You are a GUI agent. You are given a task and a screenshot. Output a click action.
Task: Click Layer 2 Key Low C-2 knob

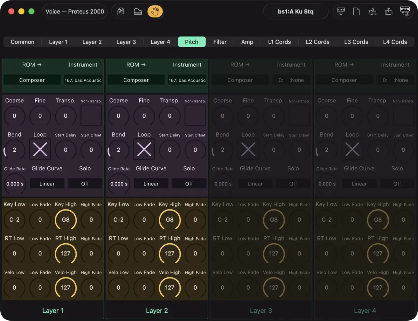(x=118, y=220)
